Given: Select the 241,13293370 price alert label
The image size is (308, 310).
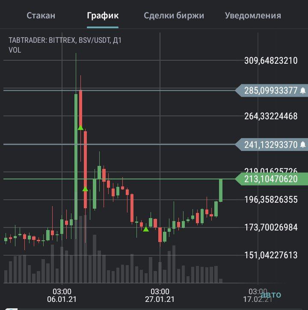Looking at the screenshot, I should [x=272, y=145].
